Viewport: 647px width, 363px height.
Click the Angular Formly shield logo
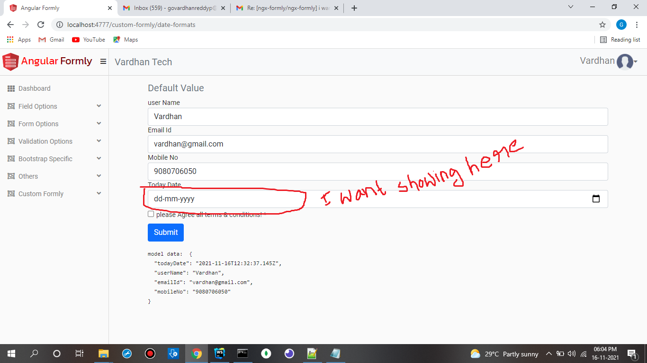click(x=10, y=61)
